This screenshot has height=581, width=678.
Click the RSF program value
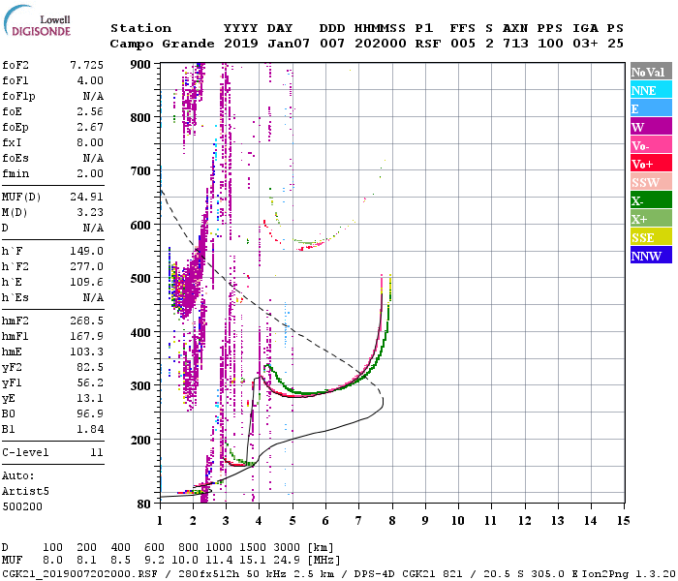(428, 44)
